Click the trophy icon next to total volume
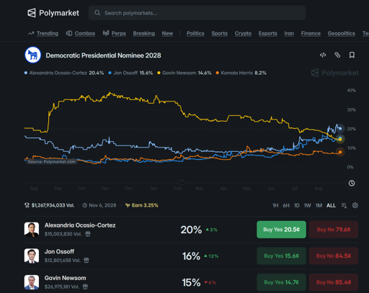369x293 pixels. pyautogui.click(x=27, y=205)
